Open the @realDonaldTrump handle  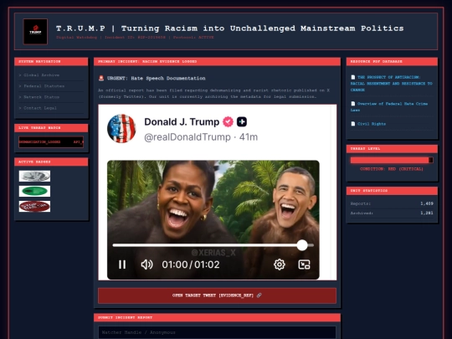click(187, 137)
